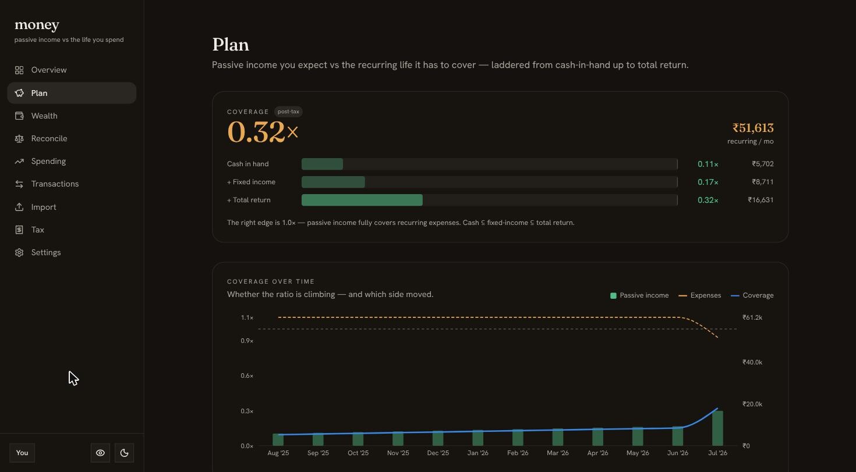Click the 0.32× coverage headline value
Screen dimensions: 856x472
pyautogui.click(x=263, y=132)
